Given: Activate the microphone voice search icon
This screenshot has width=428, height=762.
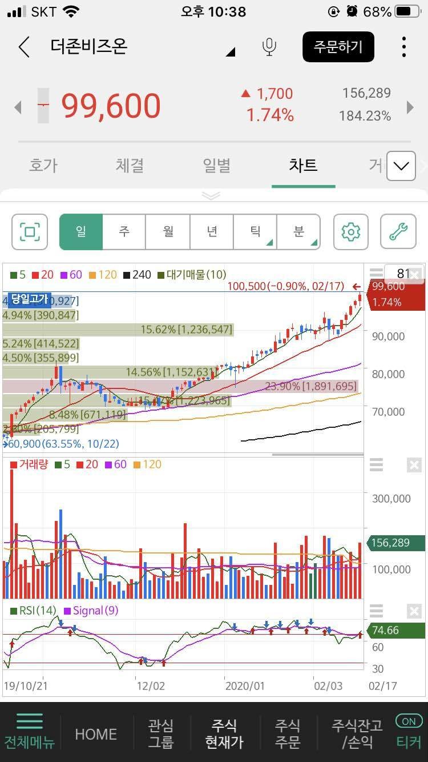Looking at the screenshot, I should pyautogui.click(x=269, y=47).
